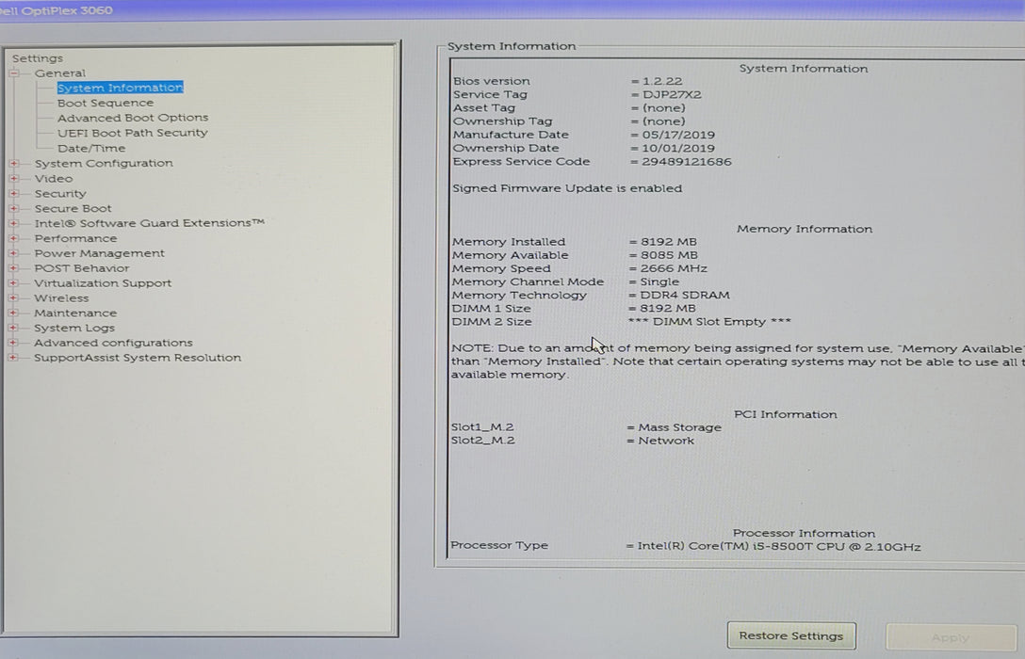Click Signed Firmware Update is enabled
The image size is (1025, 659).
[567, 188]
